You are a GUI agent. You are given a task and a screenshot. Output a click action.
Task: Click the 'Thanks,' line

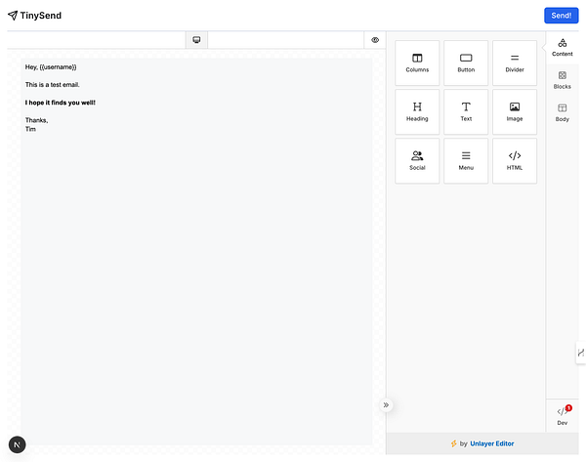tap(37, 120)
